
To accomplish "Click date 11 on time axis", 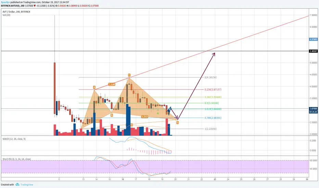I will click(59, 179).
